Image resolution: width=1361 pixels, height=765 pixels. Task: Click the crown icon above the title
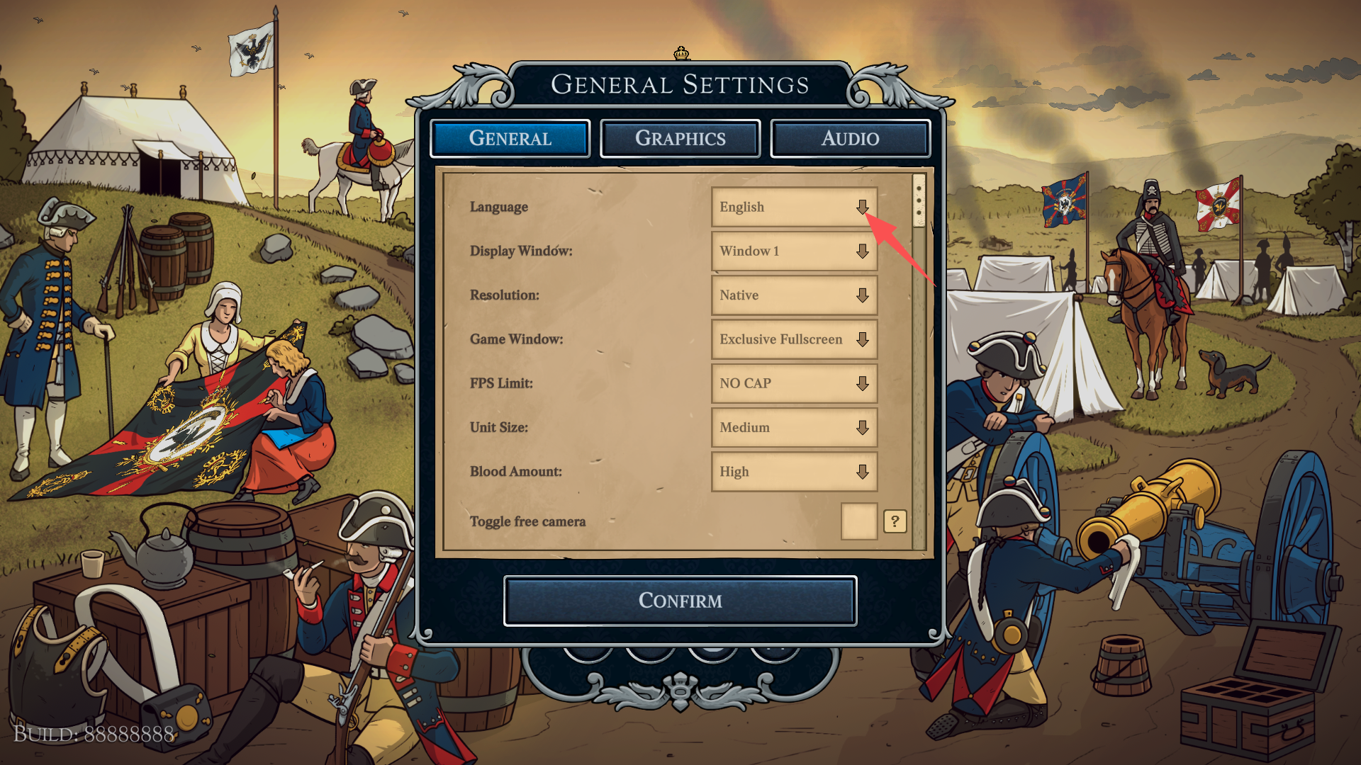pos(681,53)
